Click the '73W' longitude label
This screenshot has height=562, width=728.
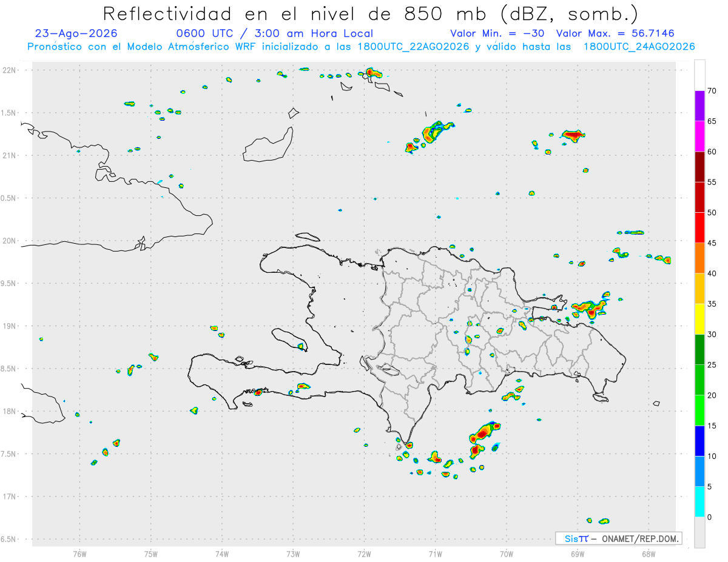pyautogui.click(x=293, y=554)
